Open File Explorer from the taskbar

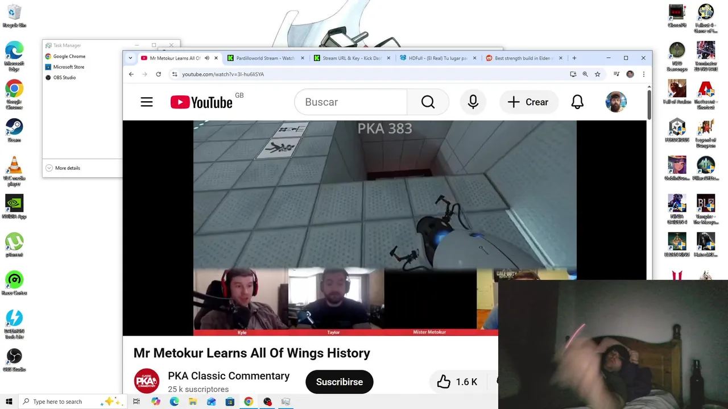(193, 402)
